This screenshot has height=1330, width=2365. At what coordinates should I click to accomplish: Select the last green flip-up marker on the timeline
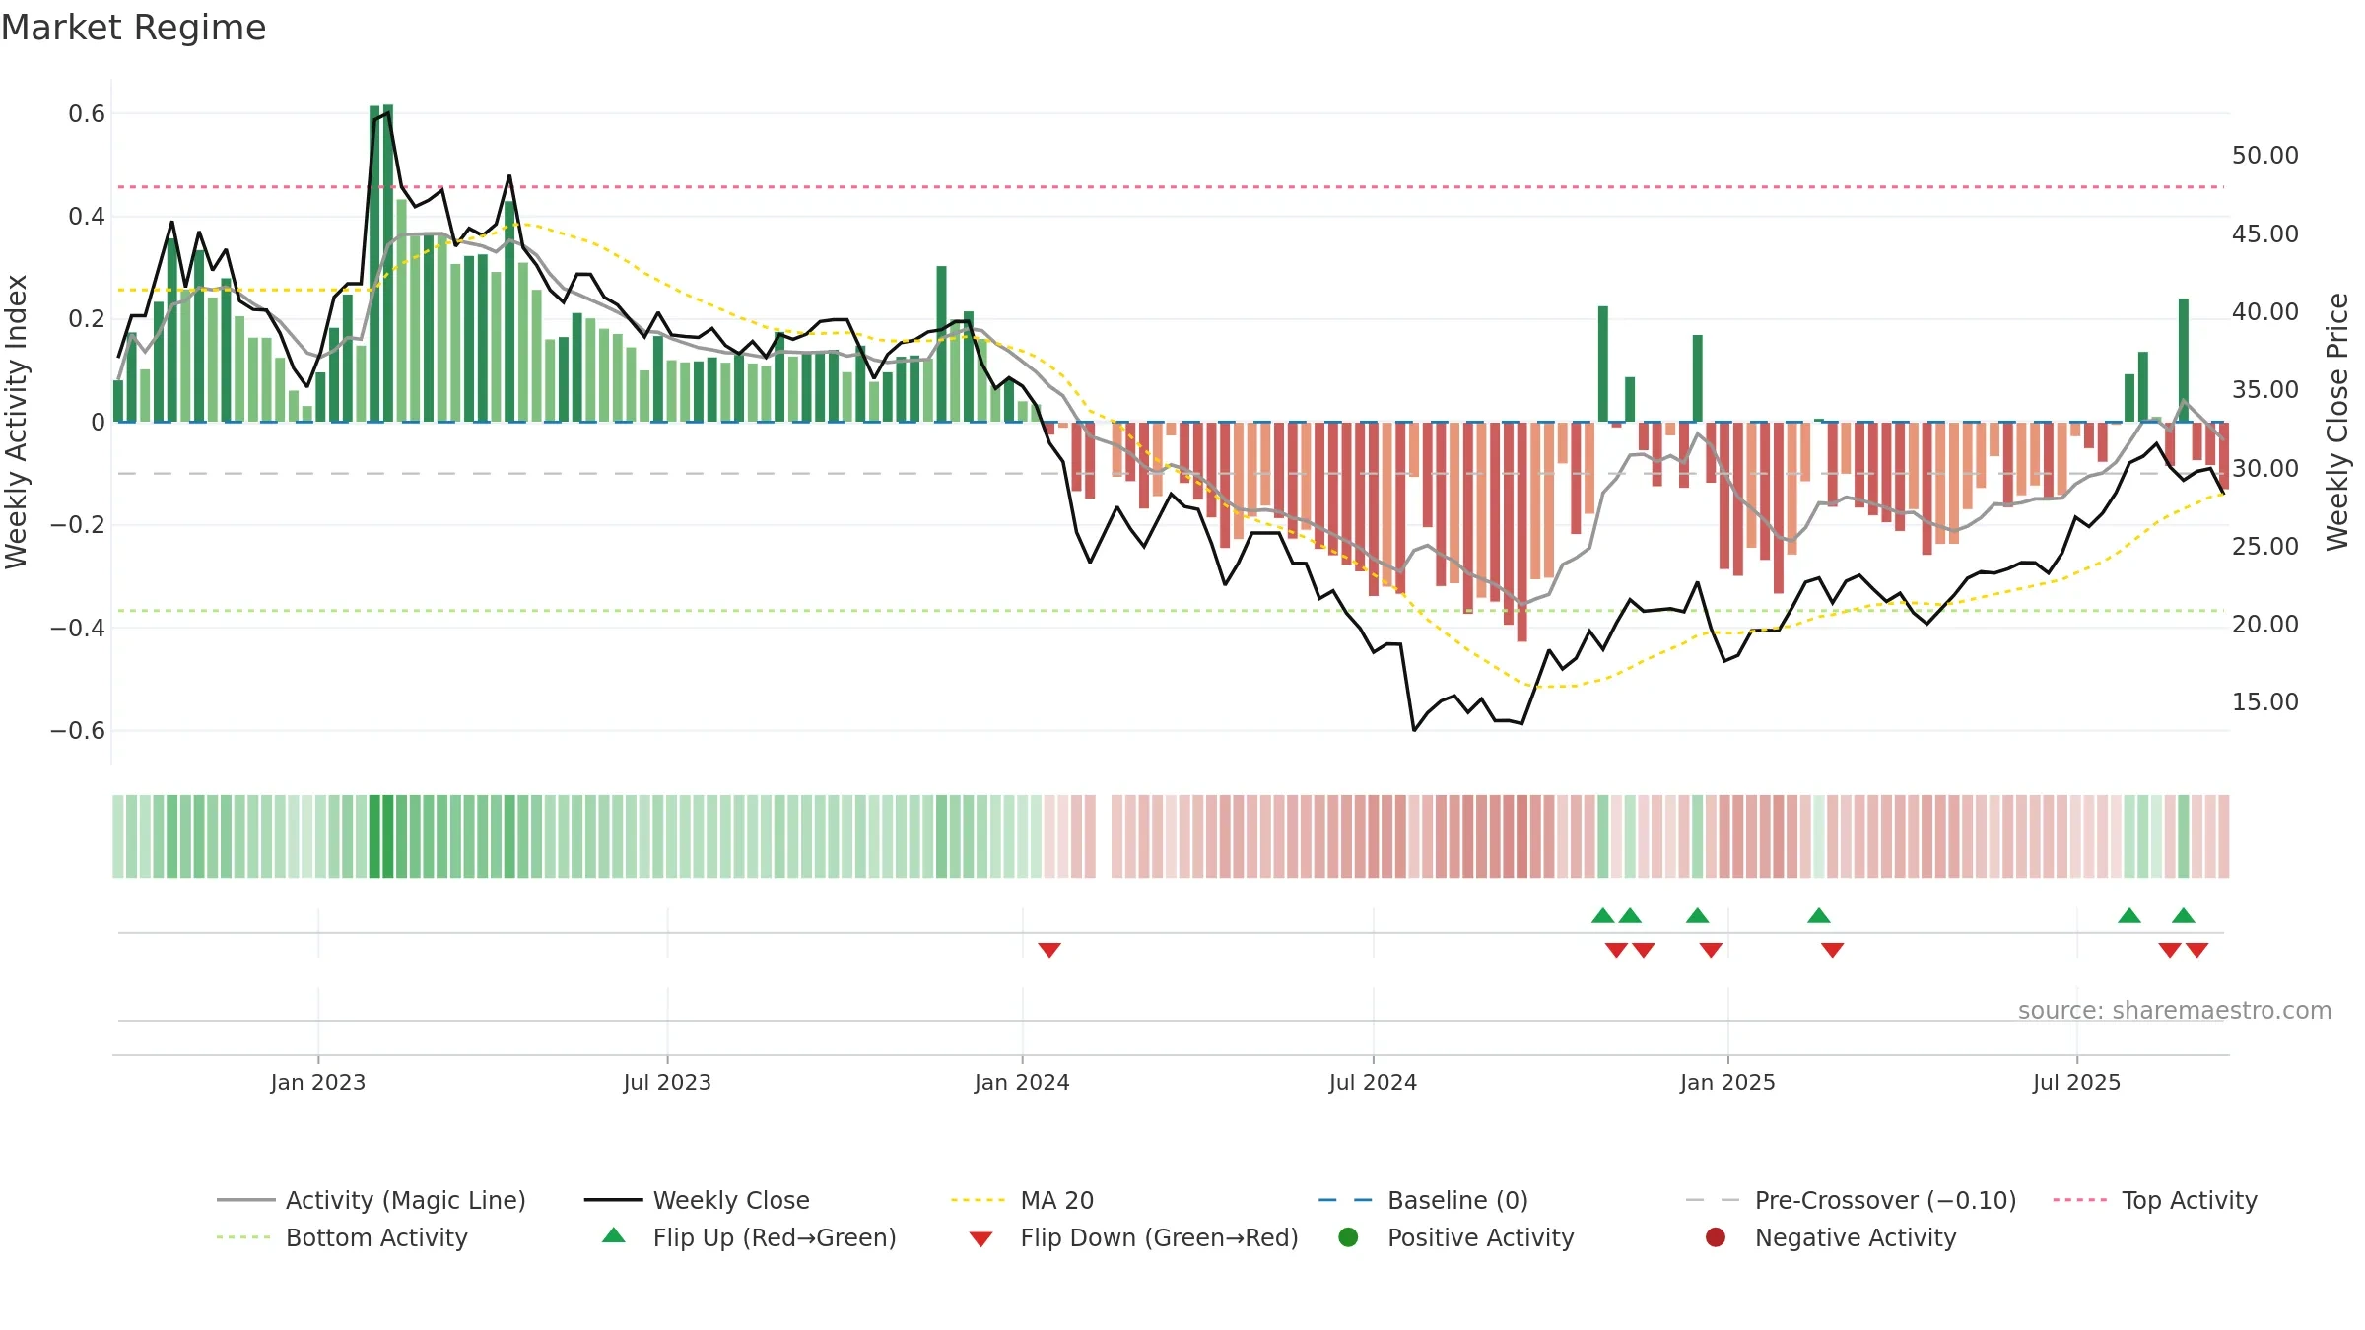click(x=2184, y=915)
